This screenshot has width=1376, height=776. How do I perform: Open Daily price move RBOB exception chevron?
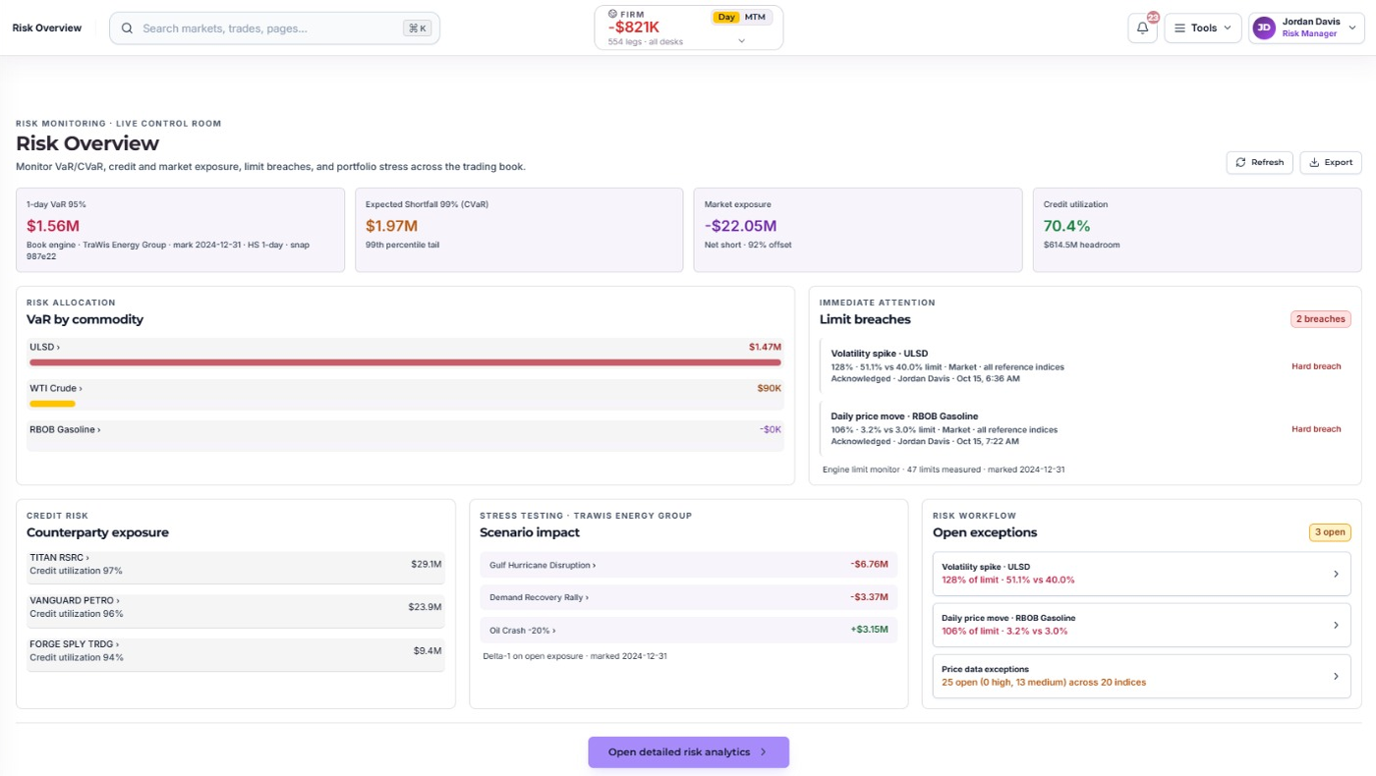click(1335, 625)
